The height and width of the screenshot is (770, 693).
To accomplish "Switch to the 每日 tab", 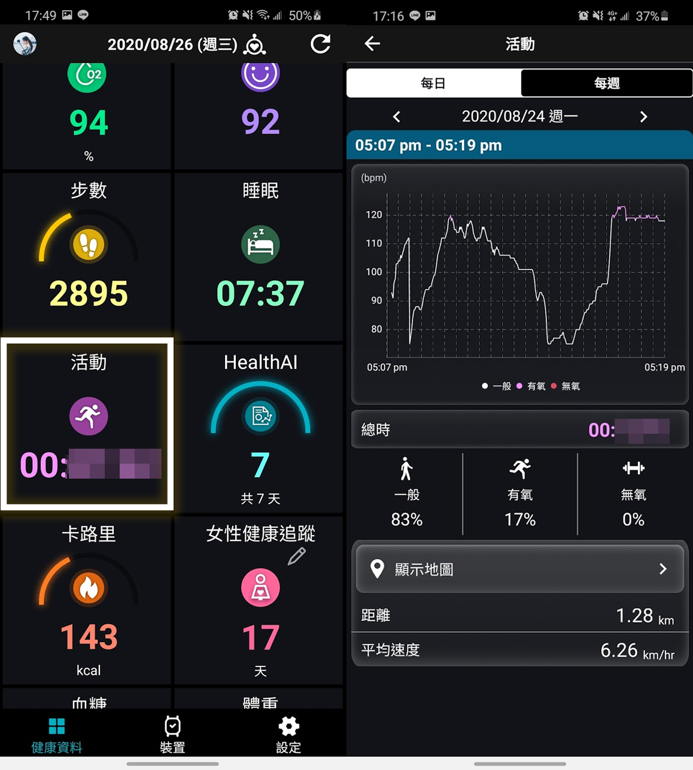I will coord(433,83).
